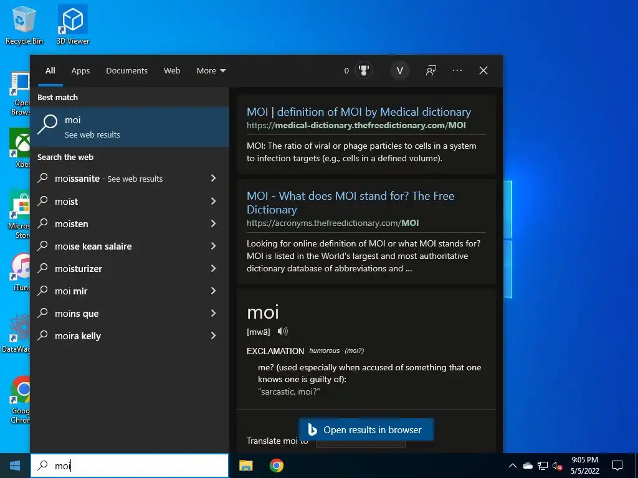This screenshot has height=478, width=638.
Task: Switch to the Apps tab
Action: coord(80,71)
